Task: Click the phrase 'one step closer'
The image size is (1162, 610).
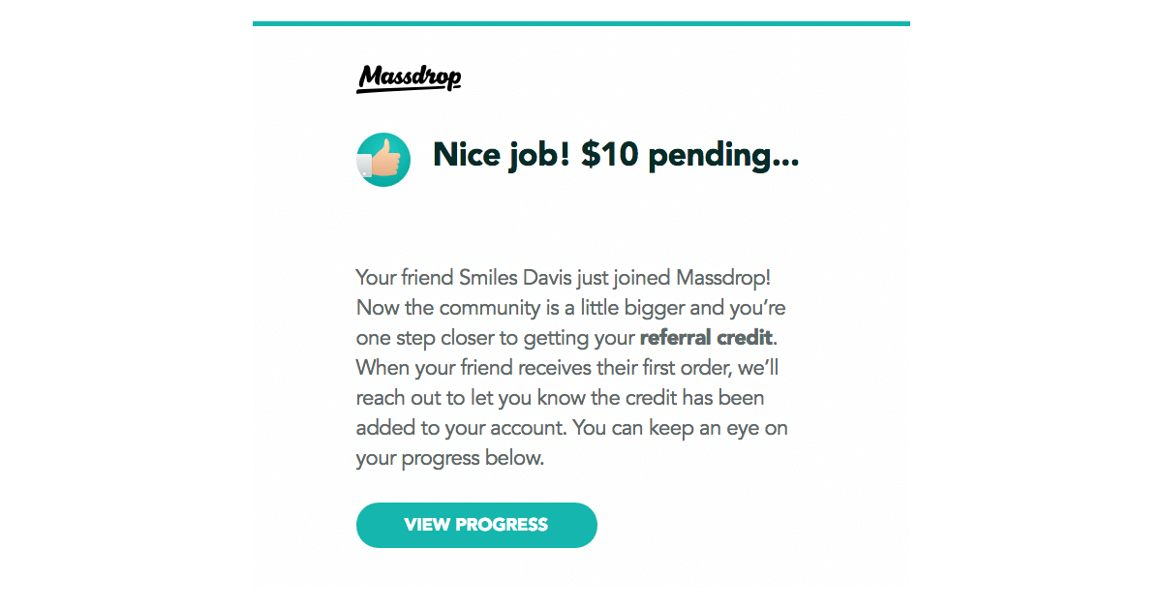Action: [x=421, y=338]
